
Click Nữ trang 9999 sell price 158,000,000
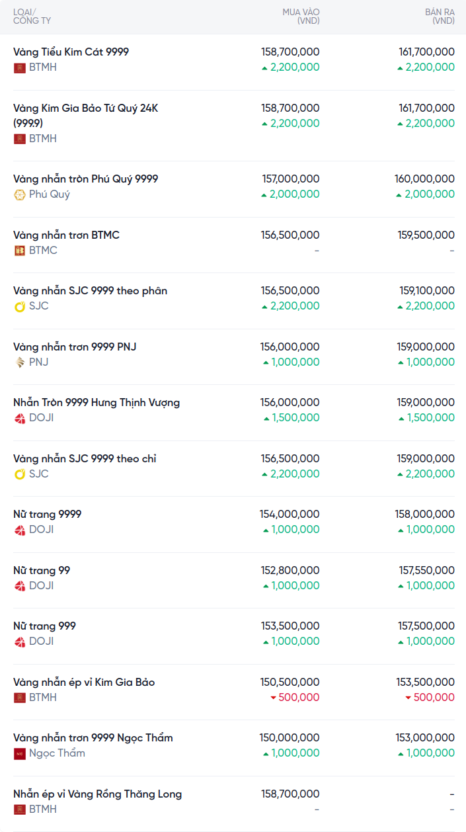[x=426, y=514]
